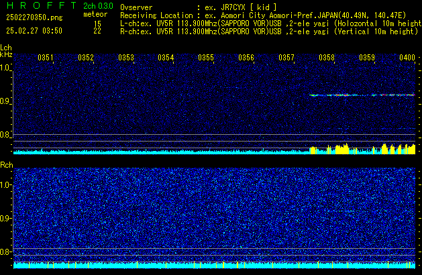Click meteor count value 15
Viewport: 422px width, 275px height.
point(97,23)
